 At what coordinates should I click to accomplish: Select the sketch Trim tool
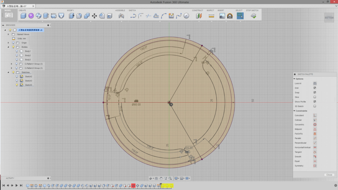(148, 16)
